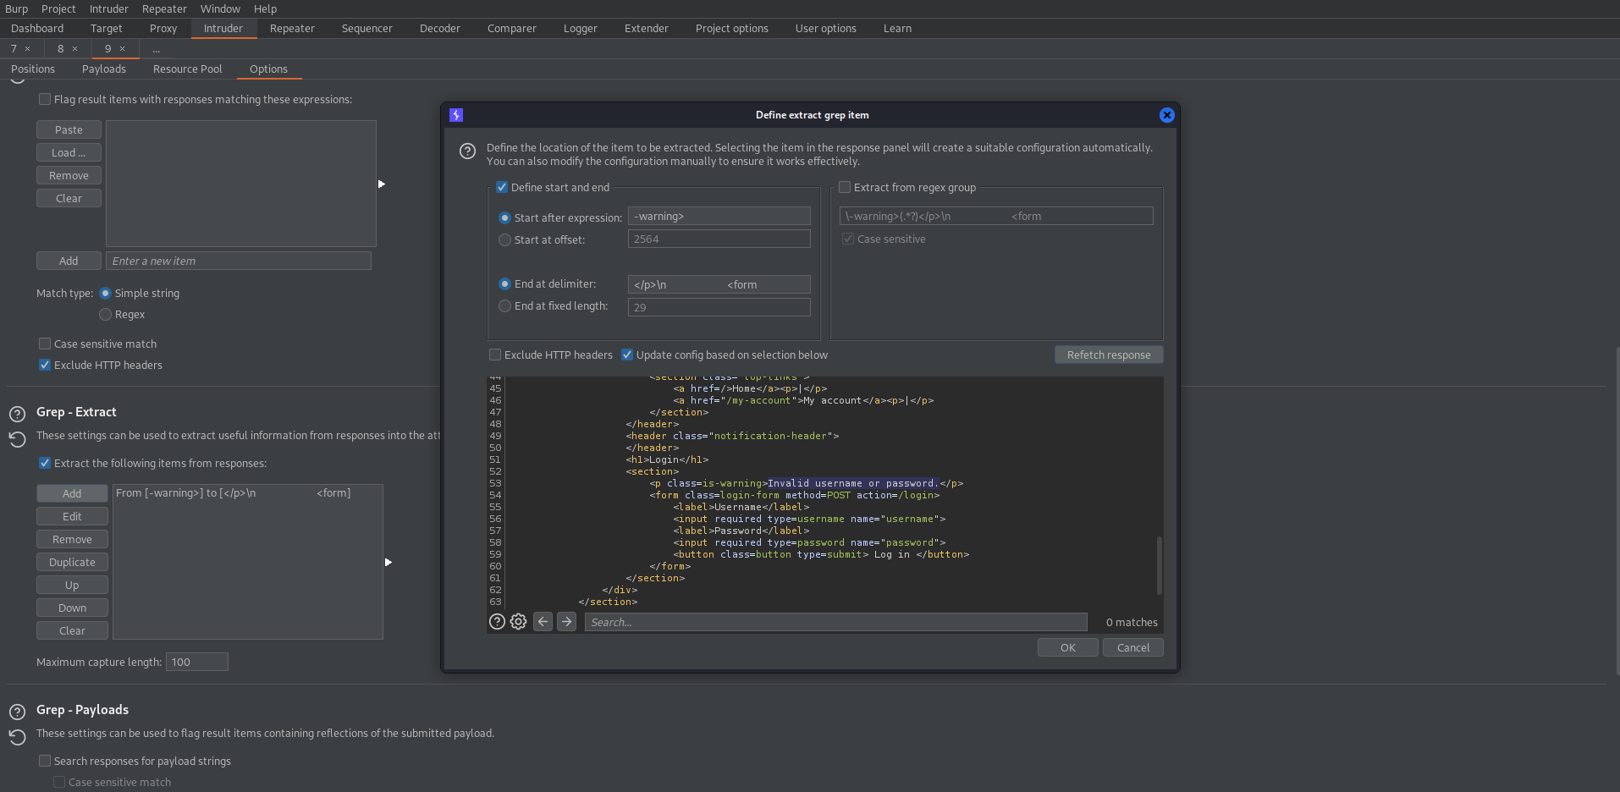Open the Project menu
The image size is (1620, 792).
(x=58, y=8)
